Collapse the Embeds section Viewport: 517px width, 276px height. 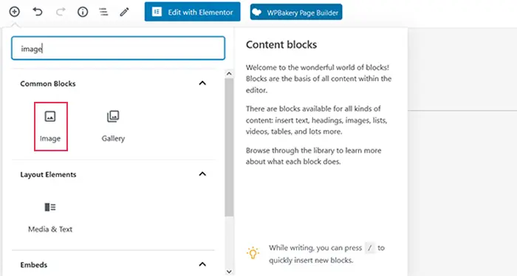[x=202, y=264]
